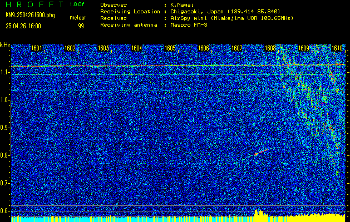Click the 1607 time marker
350x222 pixels.
click(x=237, y=48)
